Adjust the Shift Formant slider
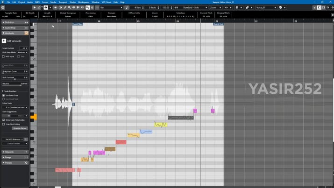Viewport: 334px width, 188px height. pos(14,78)
